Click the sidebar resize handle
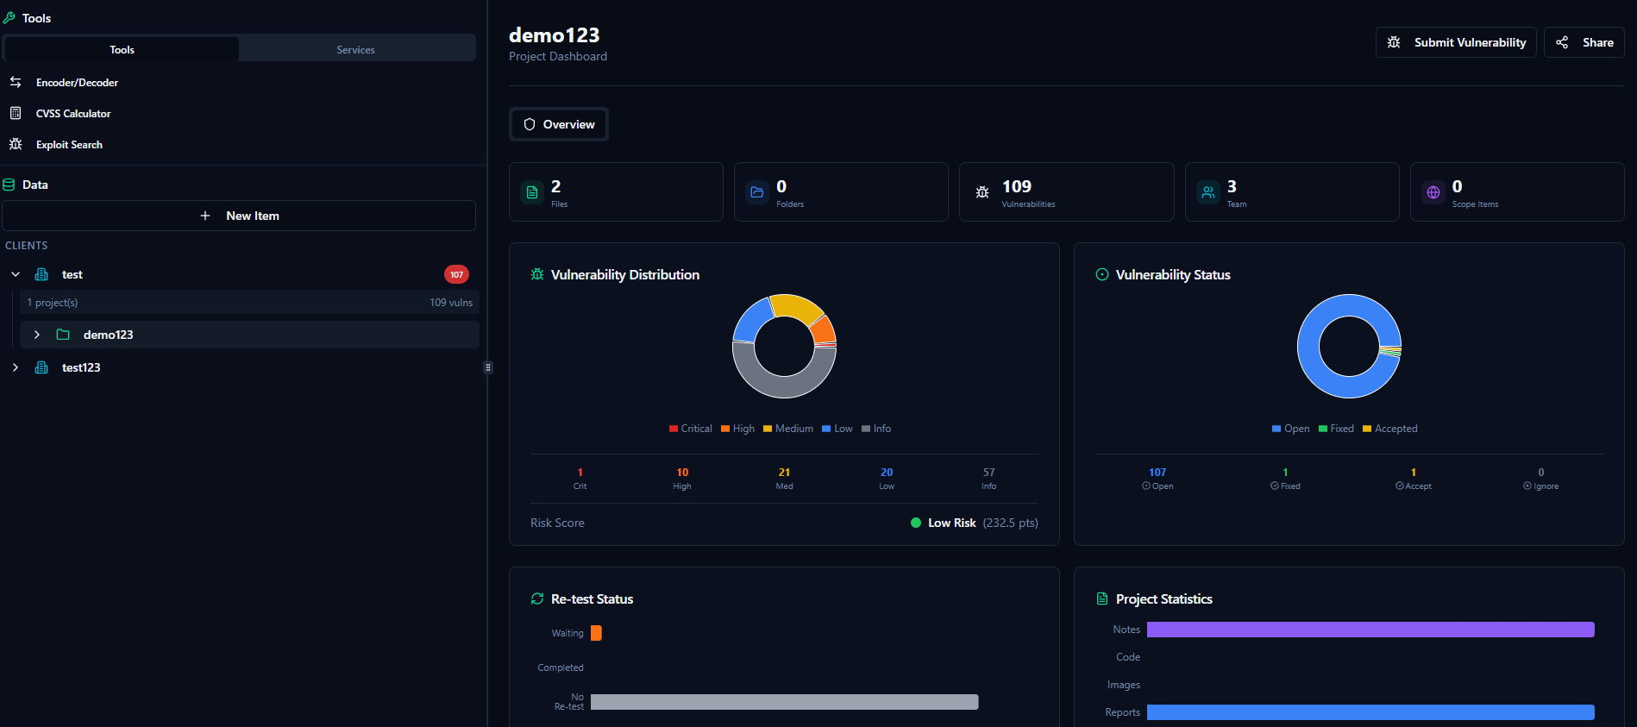1637x727 pixels. click(488, 367)
